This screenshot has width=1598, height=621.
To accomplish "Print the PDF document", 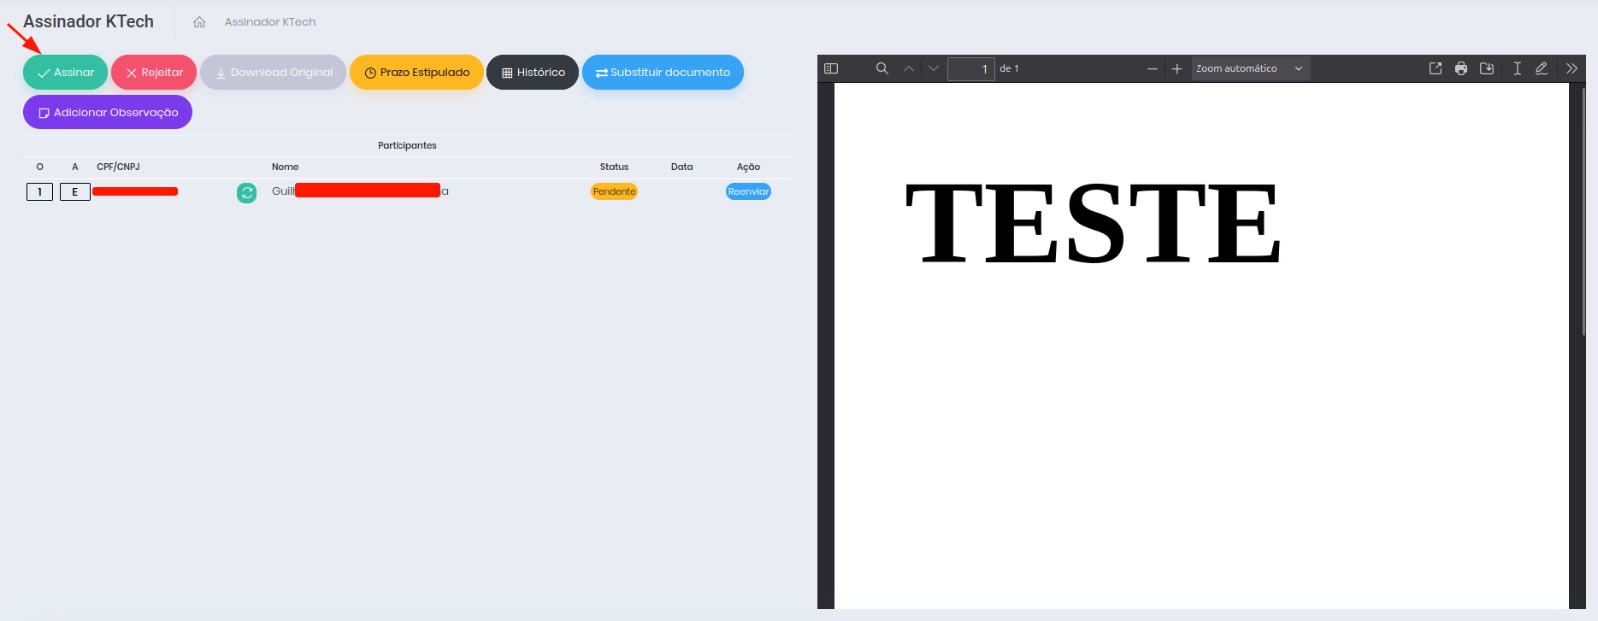I will (1461, 69).
